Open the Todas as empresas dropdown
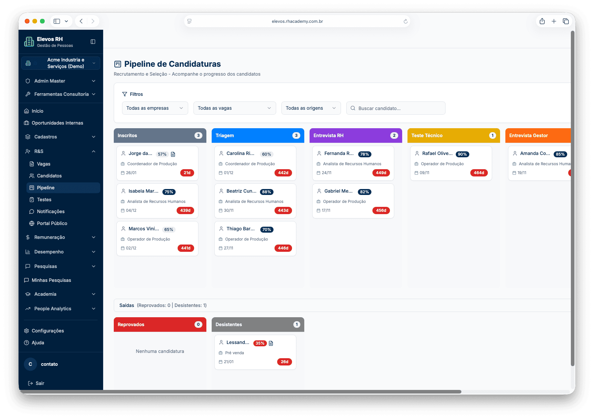594x419 pixels. (155, 108)
